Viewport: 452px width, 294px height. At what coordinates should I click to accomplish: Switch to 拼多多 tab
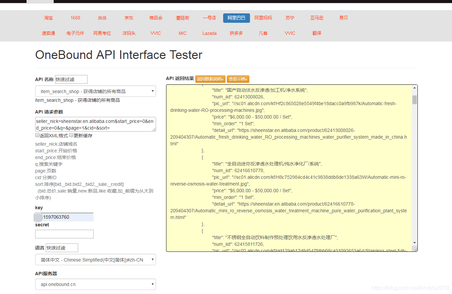pyautogui.click(x=236, y=33)
